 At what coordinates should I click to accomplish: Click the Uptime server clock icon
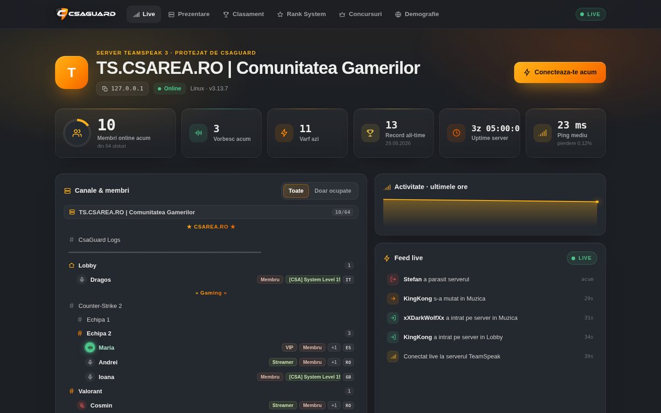pyautogui.click(x=456, y=133)
